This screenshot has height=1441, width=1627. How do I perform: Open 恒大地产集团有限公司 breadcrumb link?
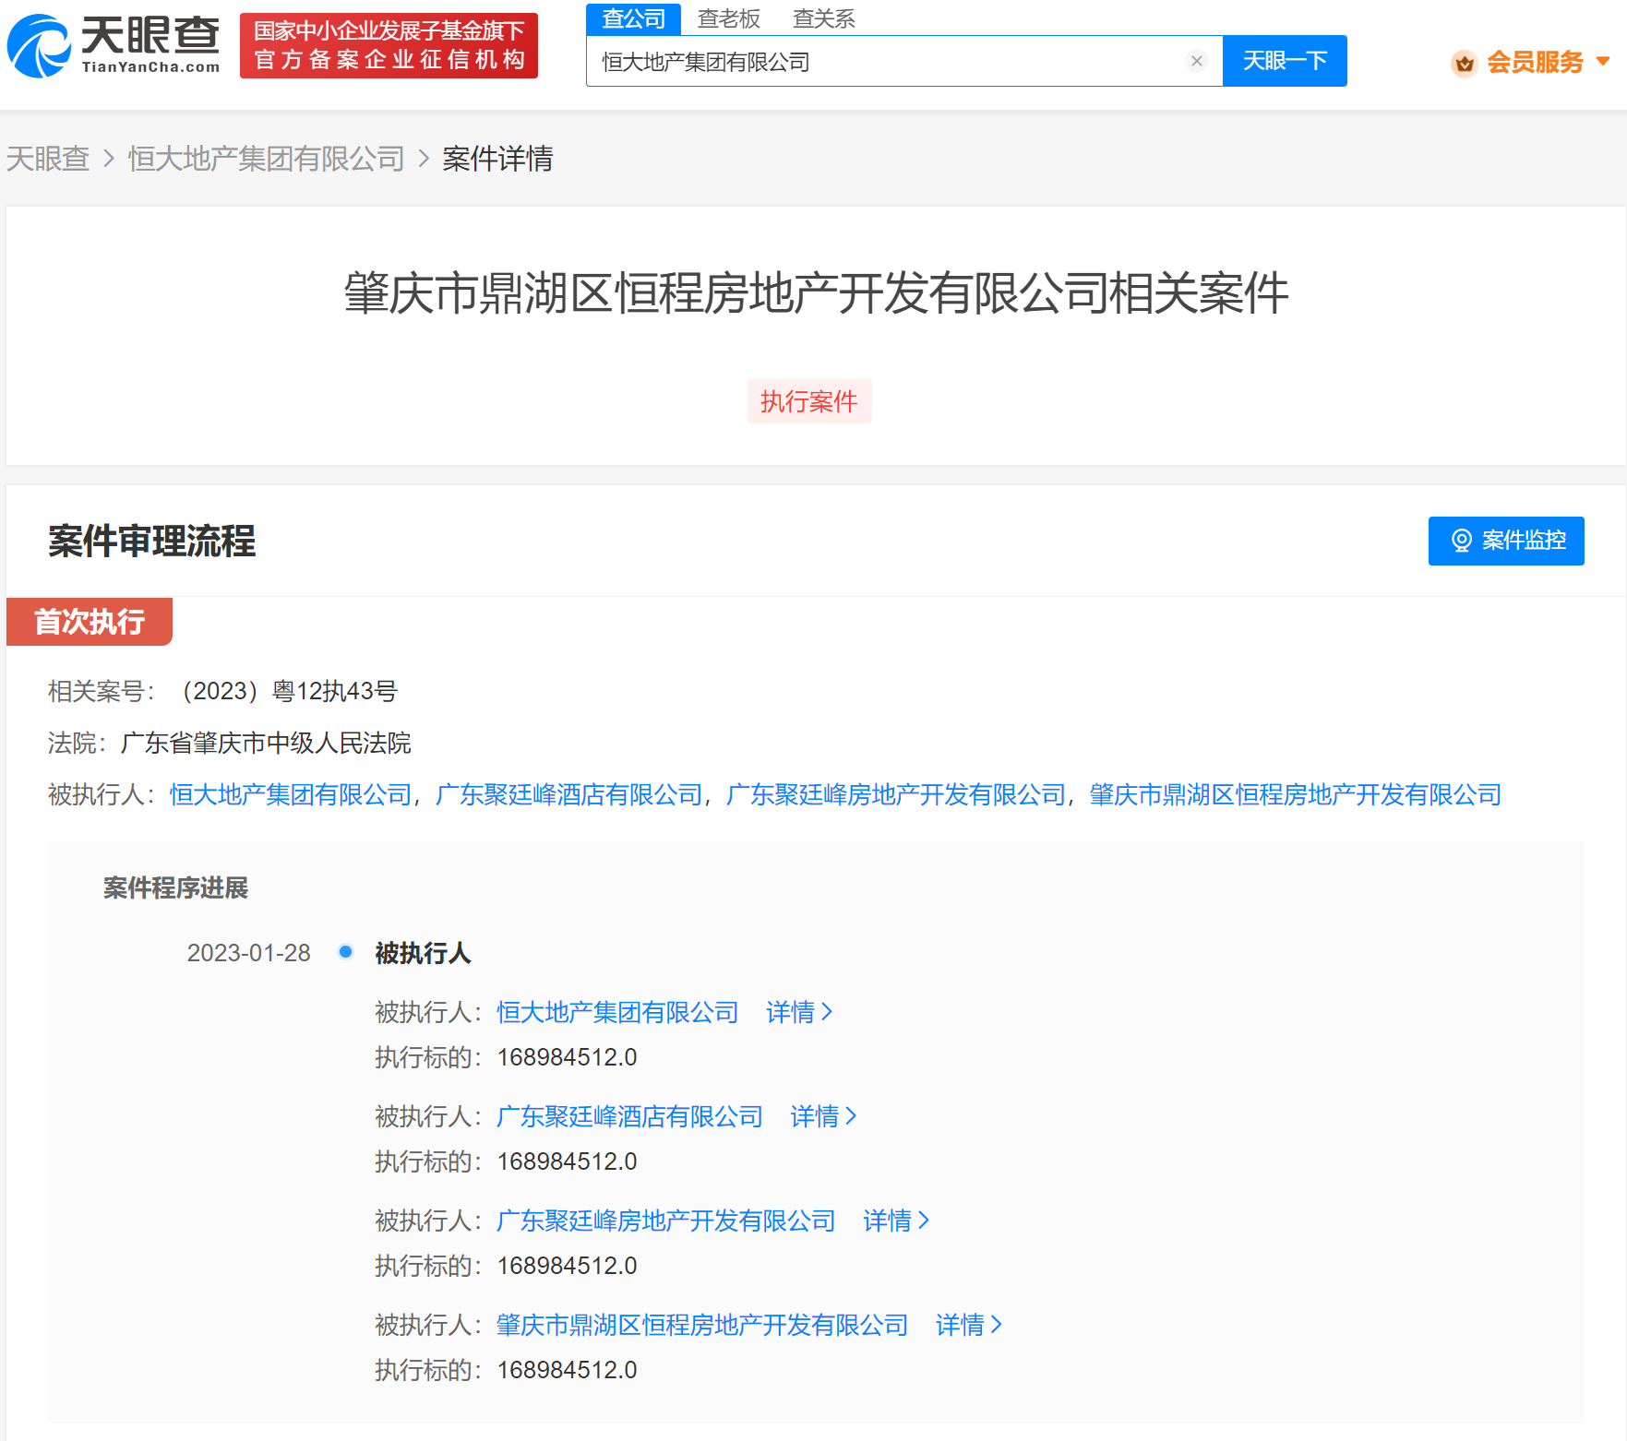click(x=266, y=159)
